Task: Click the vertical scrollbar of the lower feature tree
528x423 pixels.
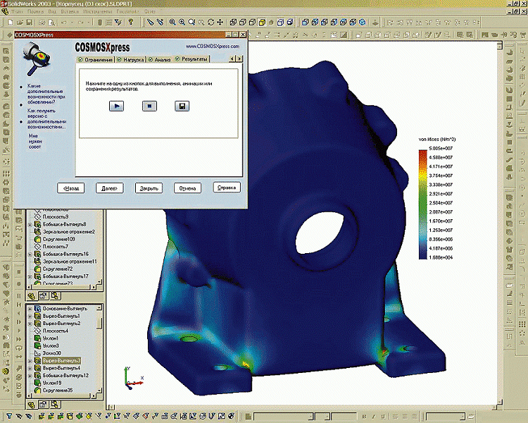Action: point(99,349)
